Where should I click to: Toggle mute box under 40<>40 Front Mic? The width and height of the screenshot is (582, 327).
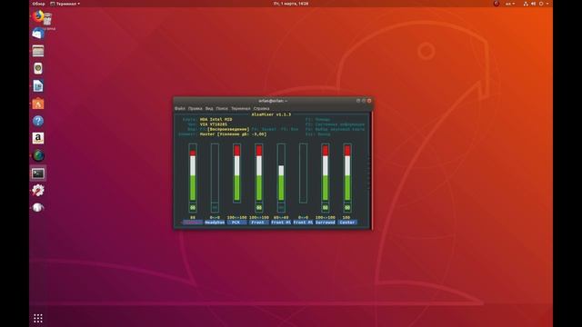[281, 208]
